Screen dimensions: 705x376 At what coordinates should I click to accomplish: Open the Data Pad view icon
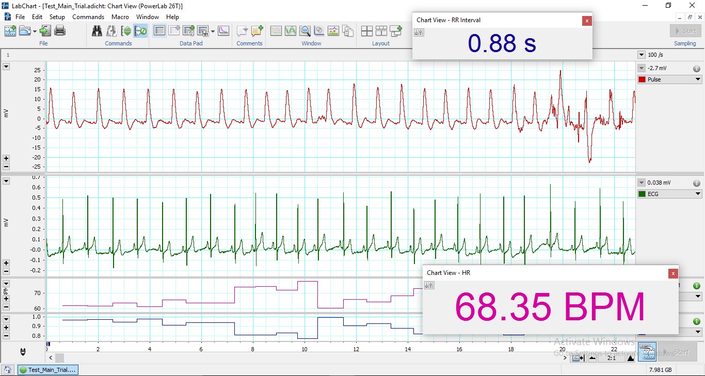(x=159, y=31)
